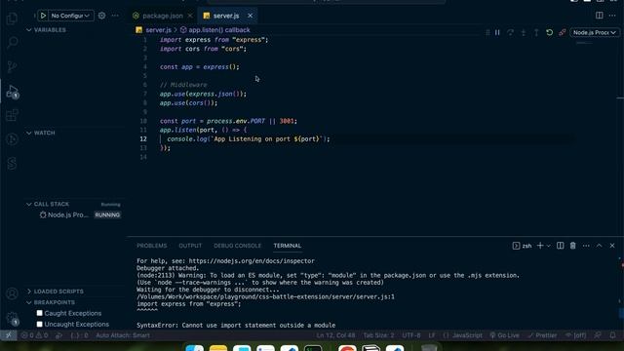
Task: Expand the LOADED SCRIPTS section
Action: [55, 292]
